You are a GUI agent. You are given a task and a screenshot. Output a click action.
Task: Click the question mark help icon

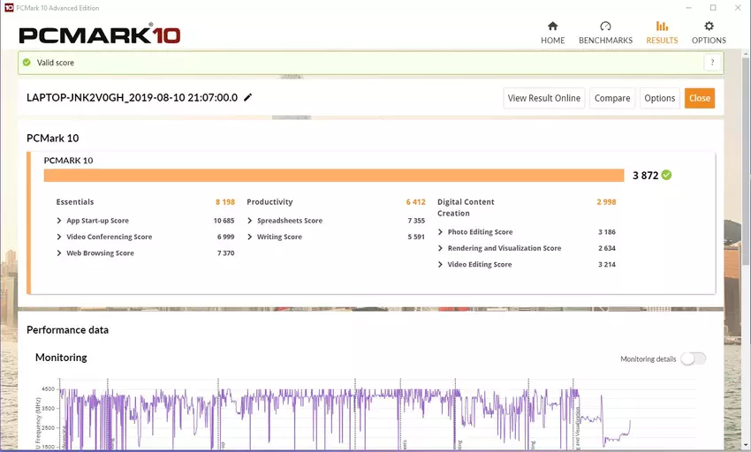pos(711,63)
